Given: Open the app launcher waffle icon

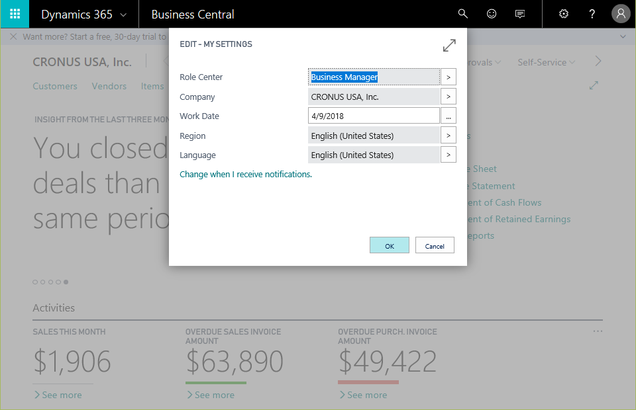Looking at the screenshot, I should tap(15, 14).
